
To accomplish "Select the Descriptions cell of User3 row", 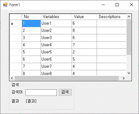I will [x=112, y=38].
